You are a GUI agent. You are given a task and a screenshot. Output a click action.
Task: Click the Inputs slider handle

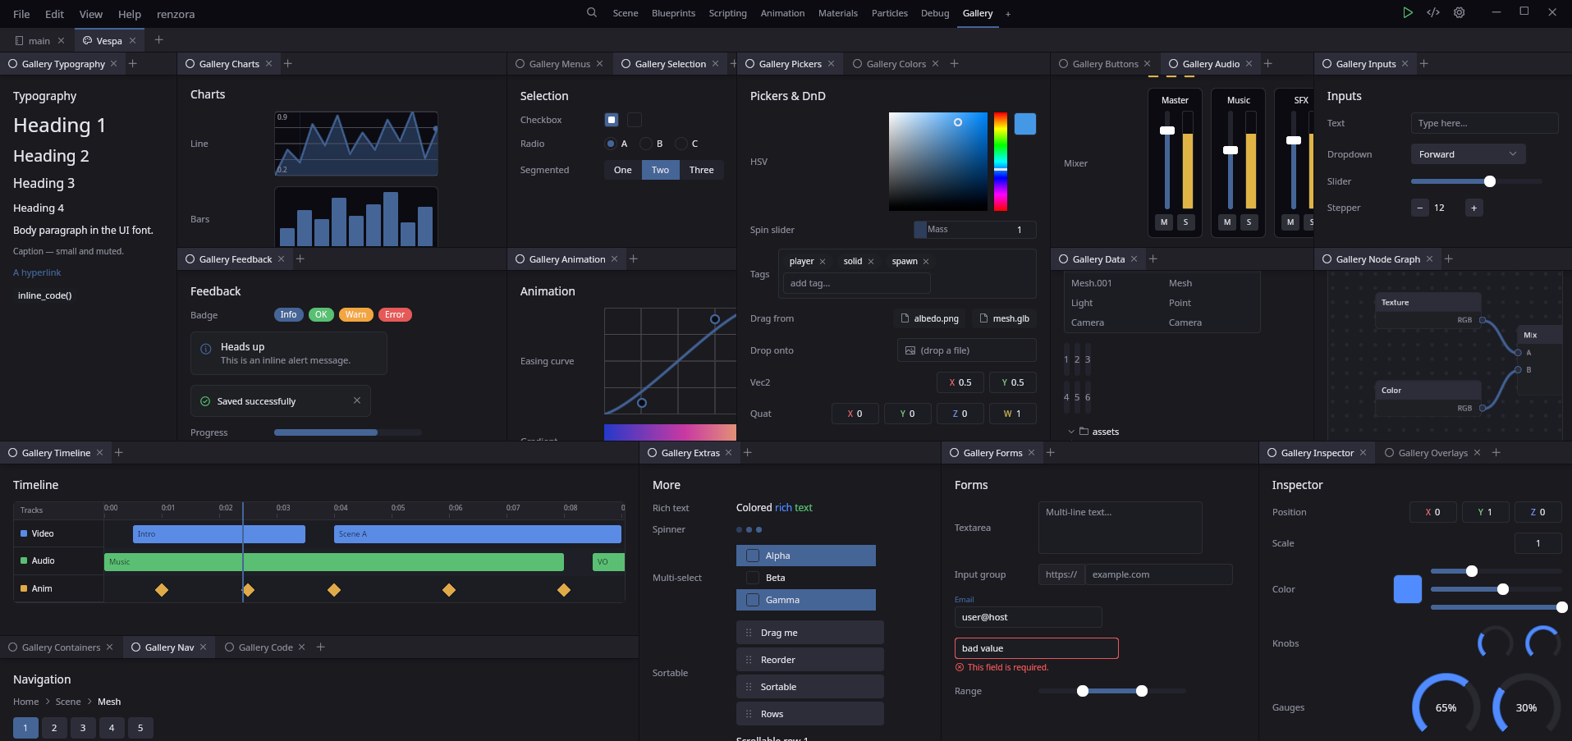pos(1490,181)
